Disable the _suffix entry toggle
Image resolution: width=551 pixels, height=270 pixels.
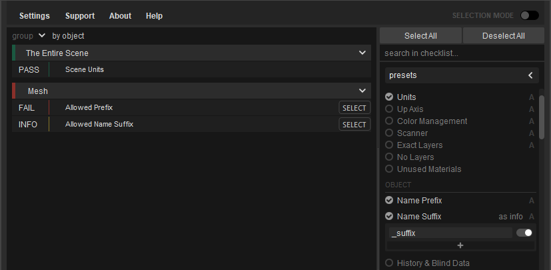pos(524,233)
